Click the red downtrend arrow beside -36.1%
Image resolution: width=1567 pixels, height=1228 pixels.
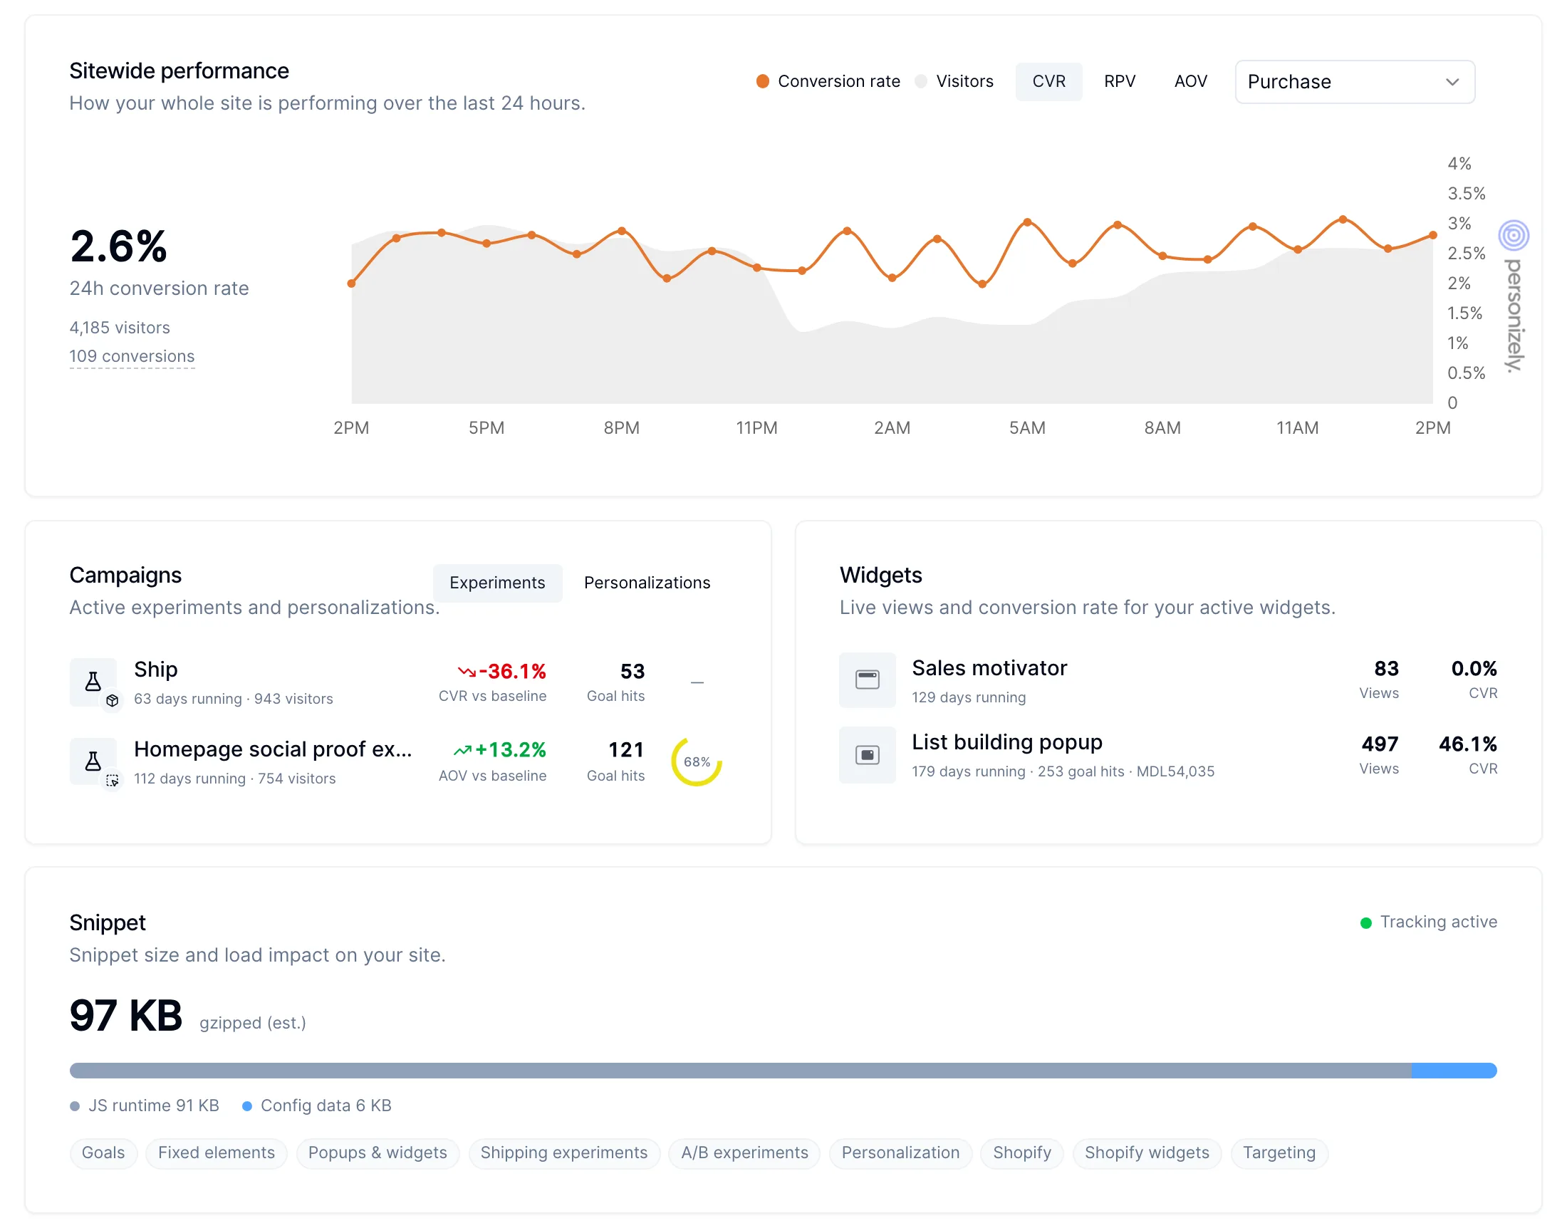click(x=467, y=672)
